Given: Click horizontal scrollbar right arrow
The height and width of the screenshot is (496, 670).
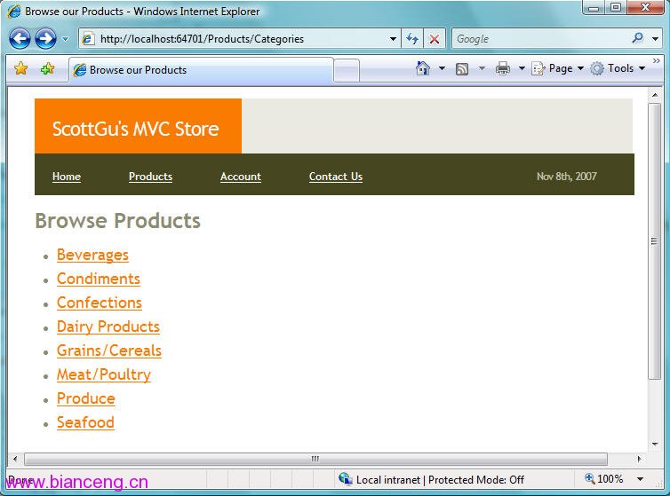Looking at the screenshot, I should pos(639,460).
